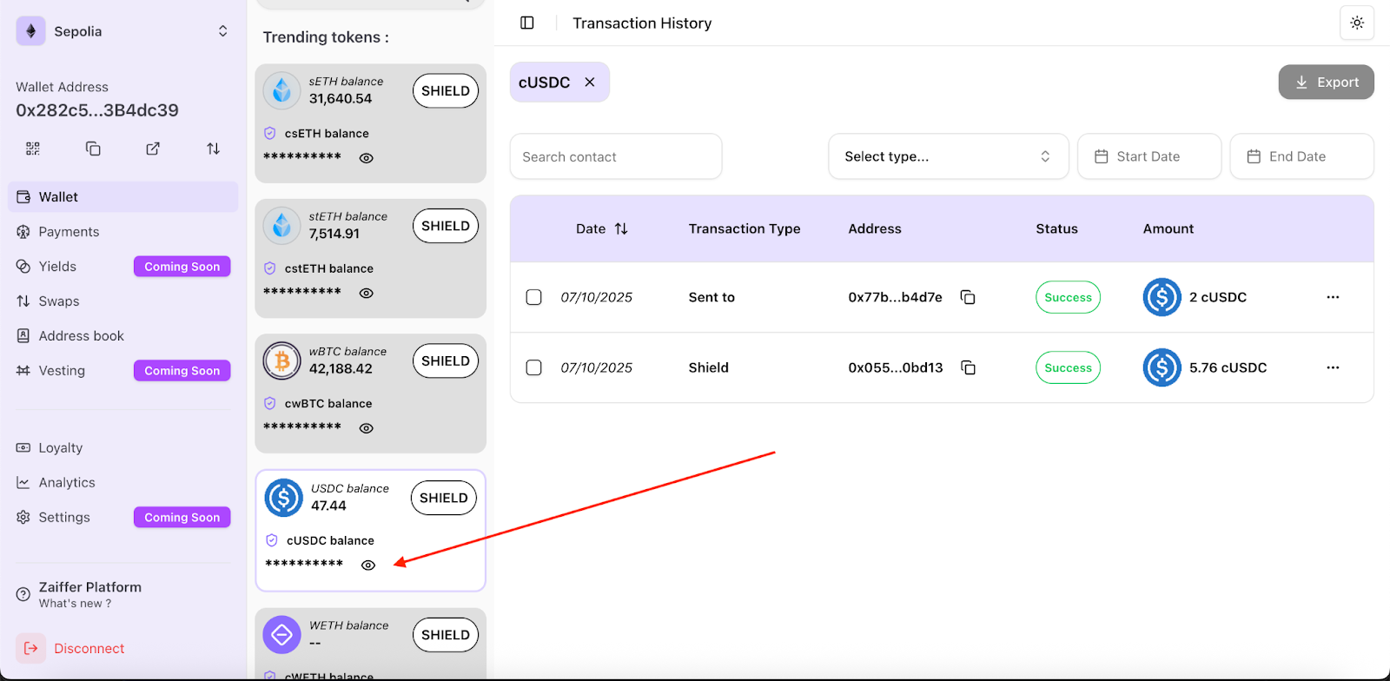Click the wallet QR code icon

(x=33, y=149)
